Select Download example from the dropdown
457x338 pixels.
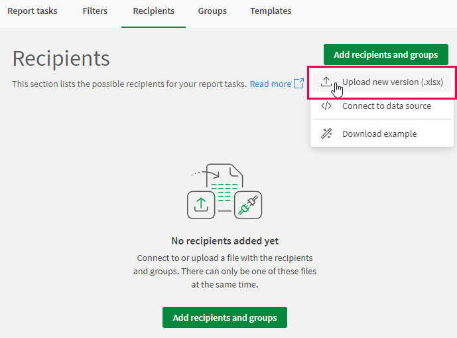pyautogui.click(x=379, y=134)
